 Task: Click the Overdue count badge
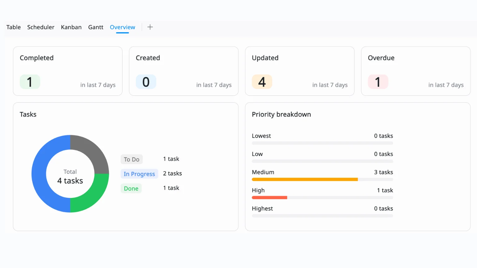pos(378,82)
